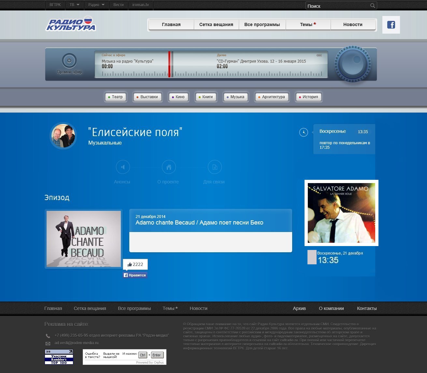Expand the Радио dropdown in top bar
This screenshot has height=373, width=427.
96,5
